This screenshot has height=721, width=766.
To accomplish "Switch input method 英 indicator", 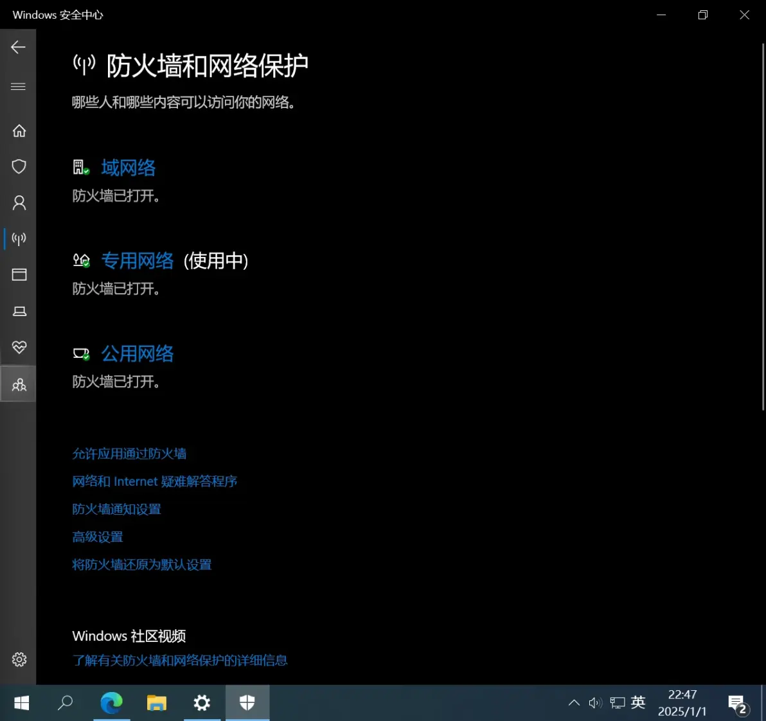I will (638, 702).
